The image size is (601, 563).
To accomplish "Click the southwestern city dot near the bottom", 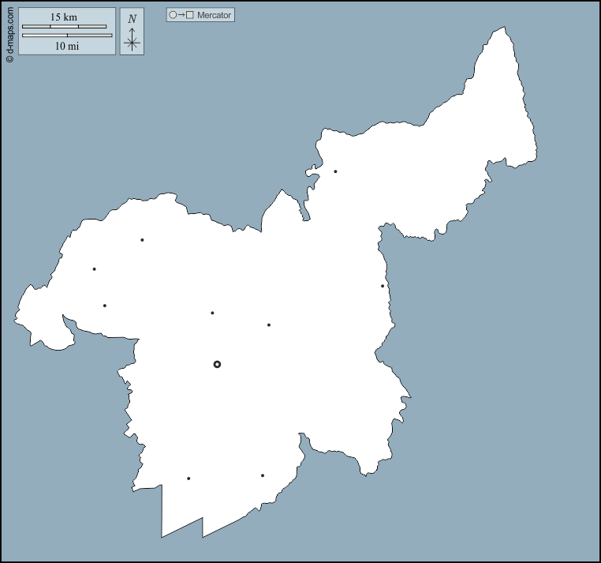I will [x=189, y=479].
